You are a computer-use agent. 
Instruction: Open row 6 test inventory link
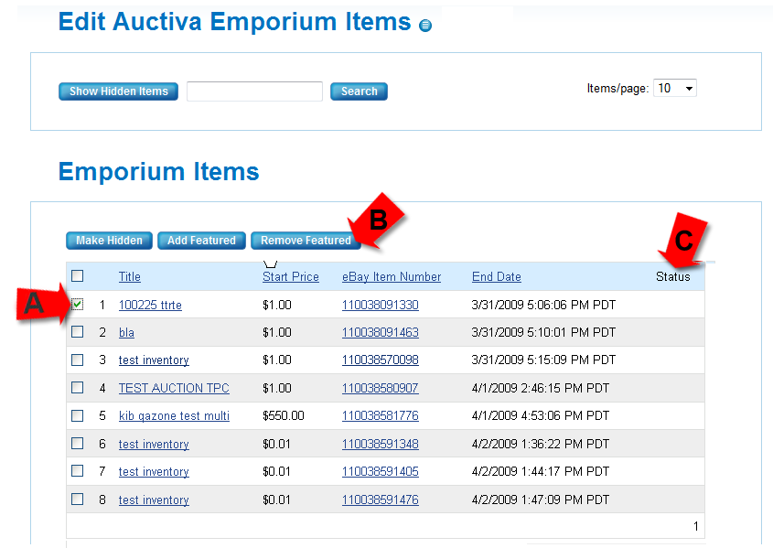[154, 444]
